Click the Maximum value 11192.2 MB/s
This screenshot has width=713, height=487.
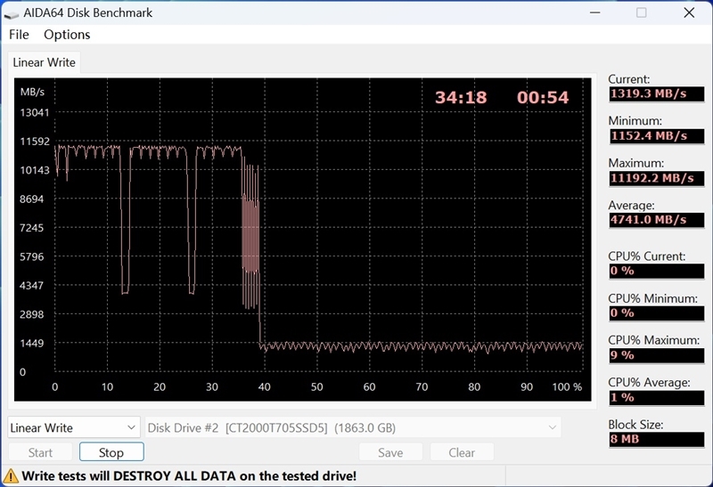[656, 178]
